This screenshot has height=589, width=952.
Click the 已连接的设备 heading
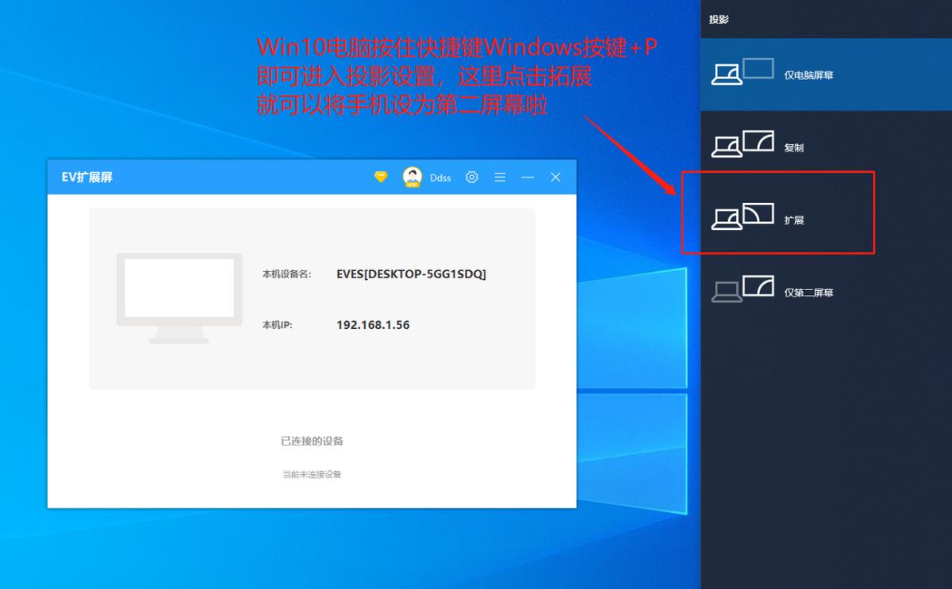click(312, 441)
